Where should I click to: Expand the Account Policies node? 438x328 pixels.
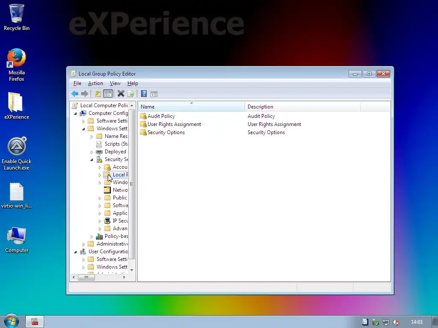[100, 167]
